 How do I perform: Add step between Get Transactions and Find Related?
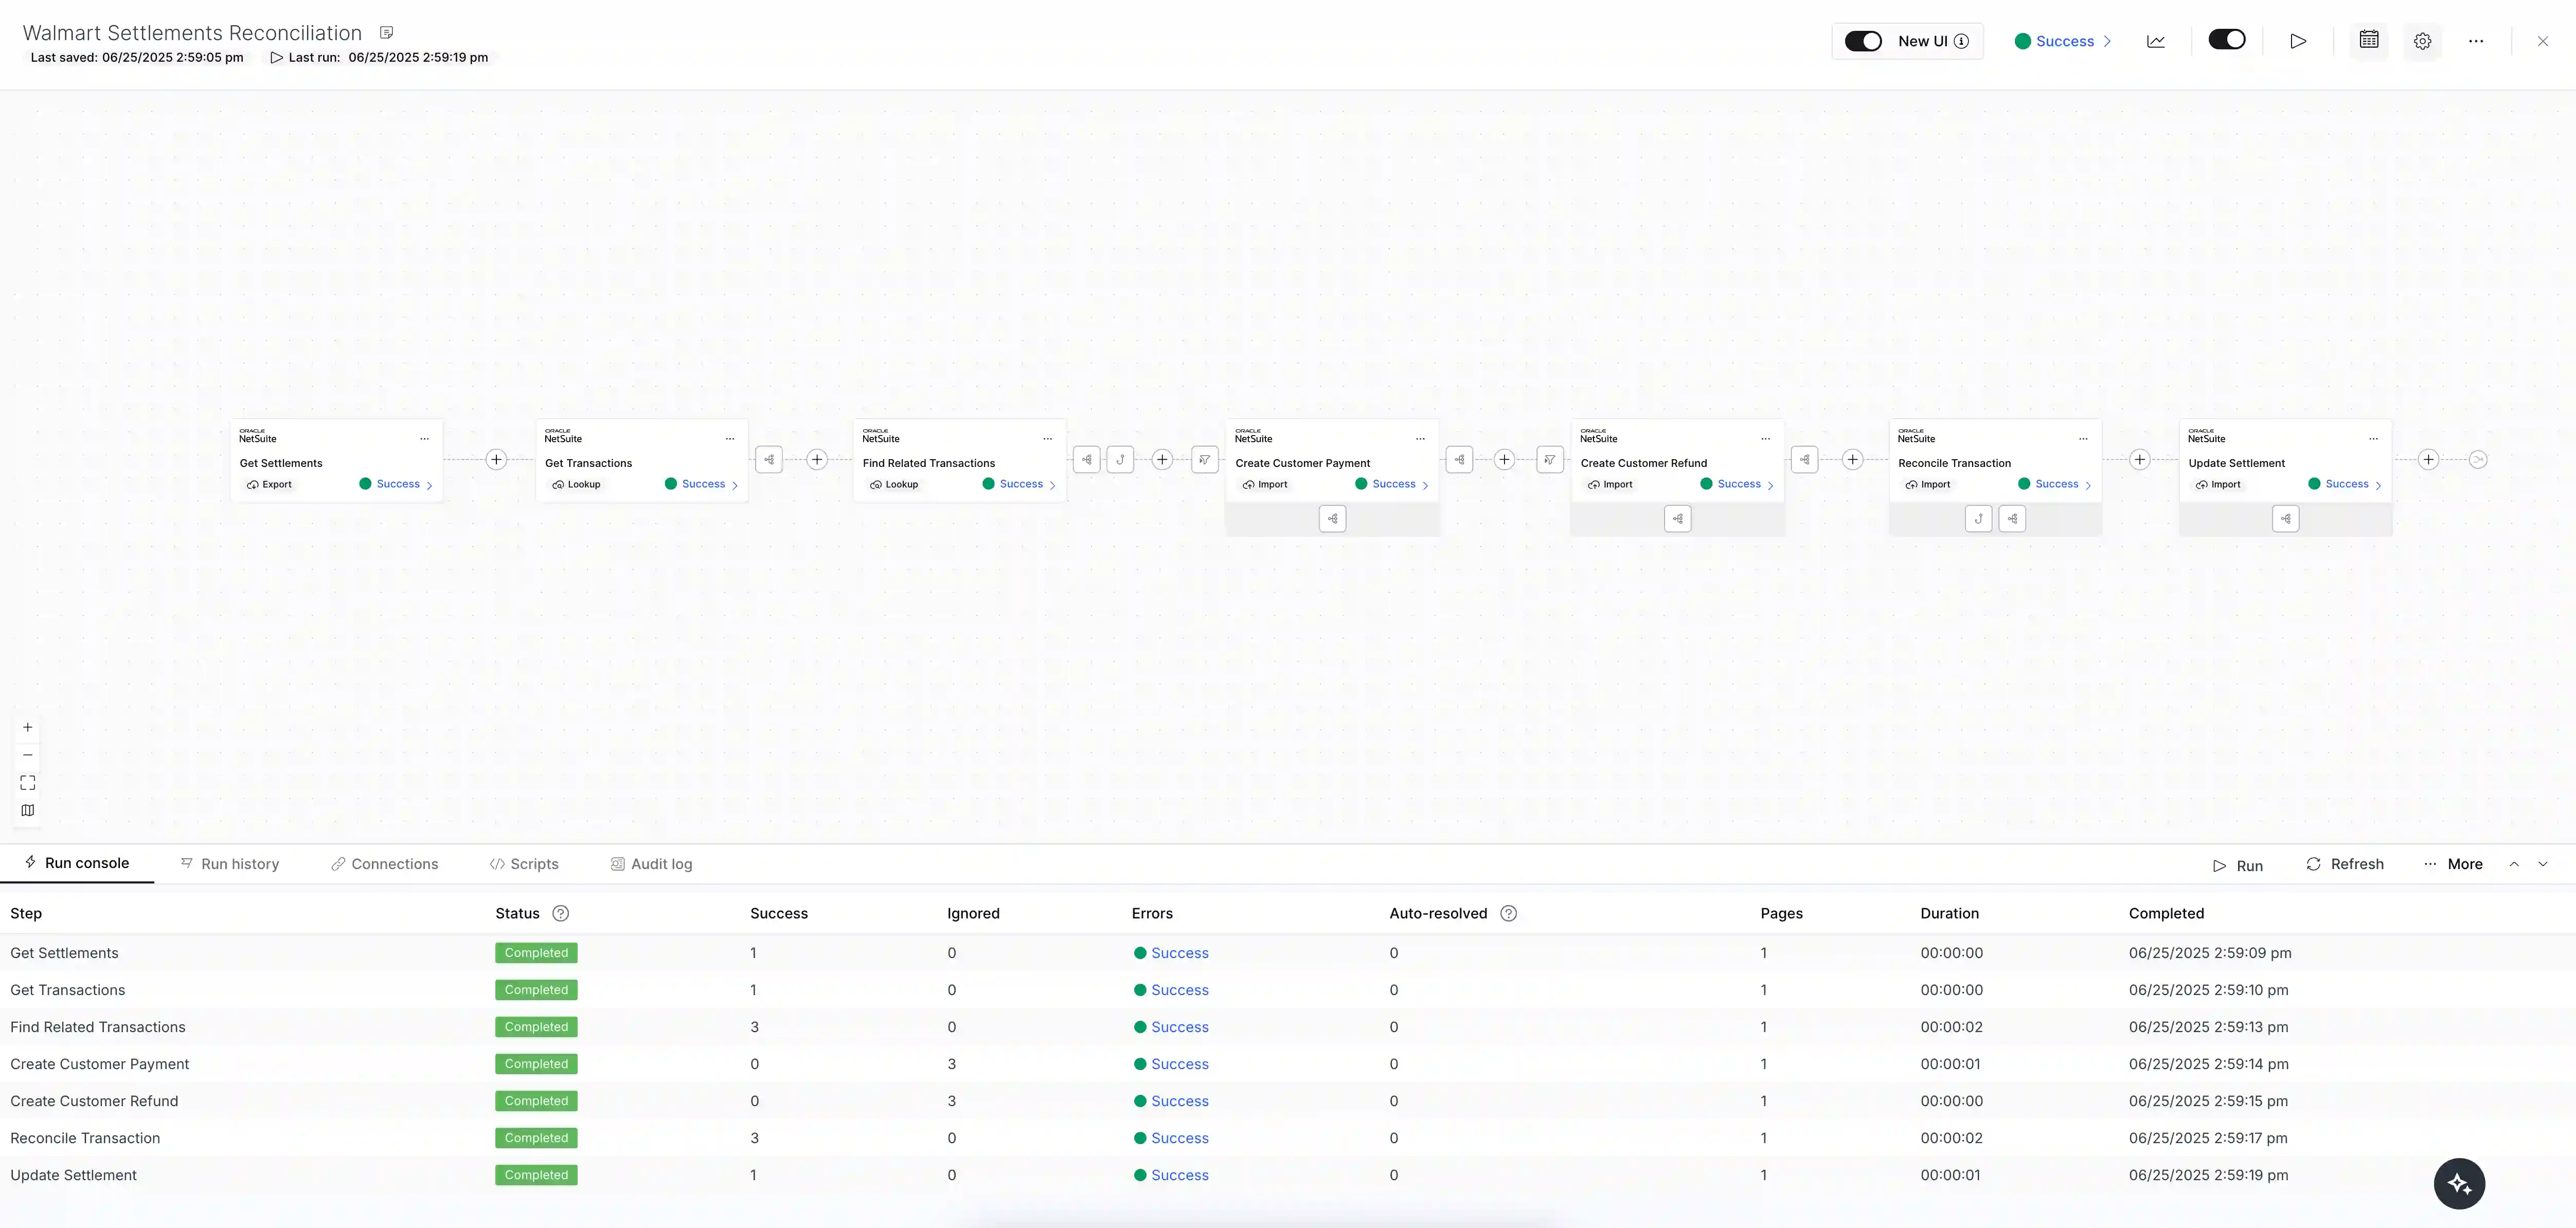tap(817, 460)
